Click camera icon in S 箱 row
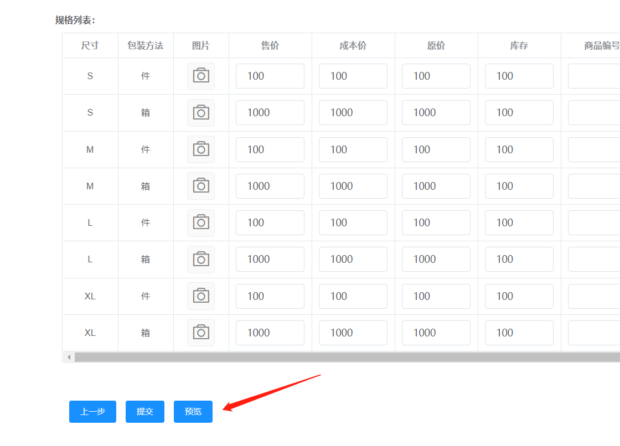 [x=201, y=112]
